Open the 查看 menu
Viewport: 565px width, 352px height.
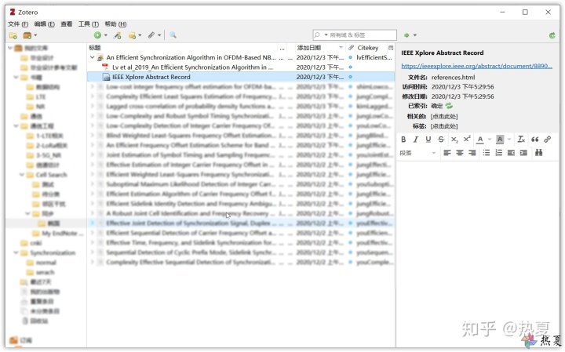click(x=66, y=24)
